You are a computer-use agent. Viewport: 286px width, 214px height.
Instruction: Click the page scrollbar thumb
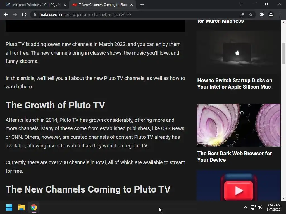[x=283, y=53]
